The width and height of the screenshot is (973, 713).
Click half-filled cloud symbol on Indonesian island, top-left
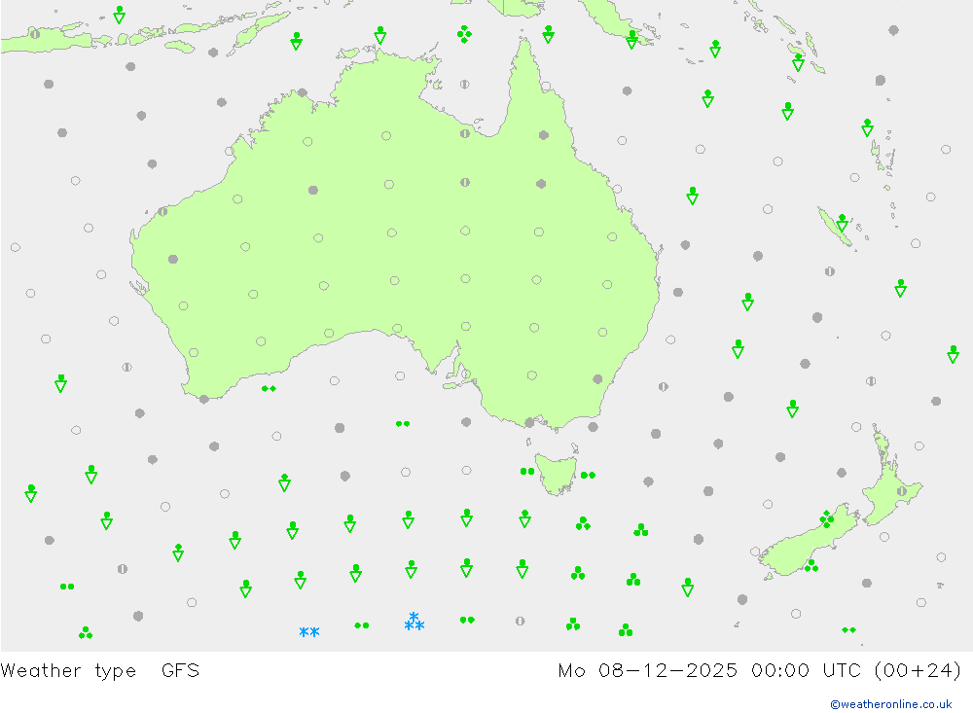[x=35, y=33]
